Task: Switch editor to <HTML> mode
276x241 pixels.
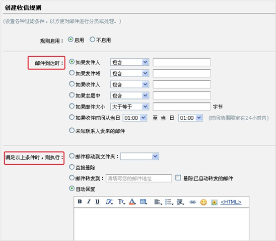Action: pyautogui.click(x=231, y=202)
